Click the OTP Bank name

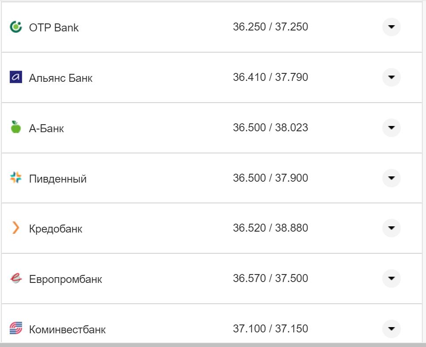tap(54, 28)
